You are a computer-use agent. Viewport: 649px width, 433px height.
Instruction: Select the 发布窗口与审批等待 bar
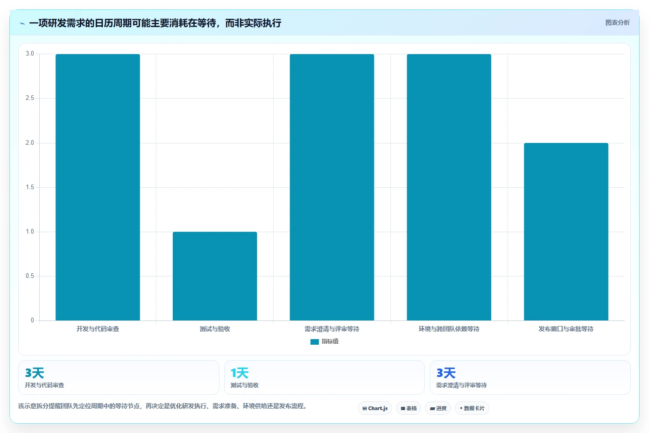coord(566,232)
